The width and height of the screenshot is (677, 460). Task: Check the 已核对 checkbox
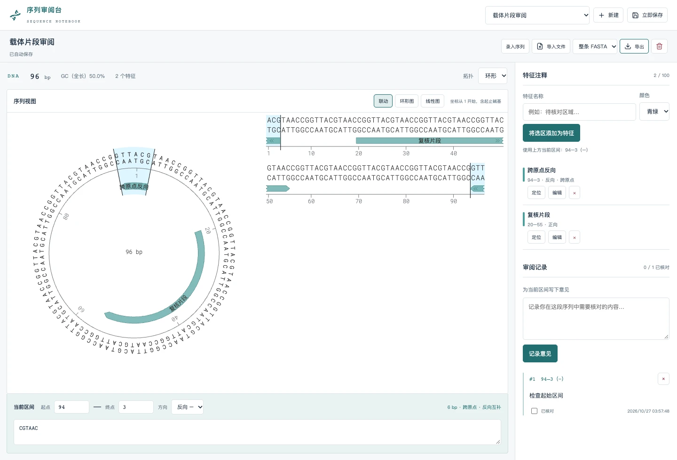[534, 411]
